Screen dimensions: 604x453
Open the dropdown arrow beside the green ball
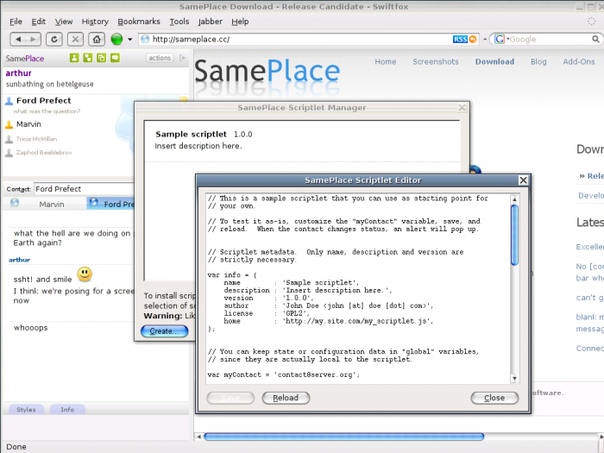coord(129,40)
